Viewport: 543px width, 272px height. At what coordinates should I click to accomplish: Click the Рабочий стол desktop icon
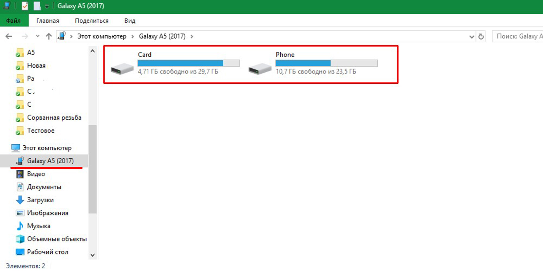(x=20, y=252)
